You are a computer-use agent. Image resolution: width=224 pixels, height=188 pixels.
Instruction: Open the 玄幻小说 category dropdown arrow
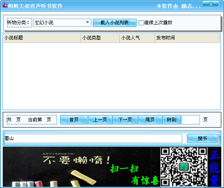coord(87,22)
